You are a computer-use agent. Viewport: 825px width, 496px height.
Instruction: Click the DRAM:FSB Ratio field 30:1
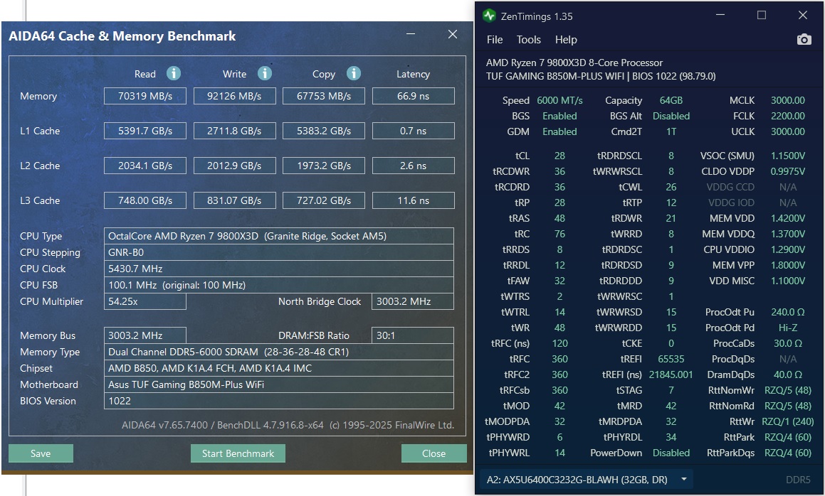[413, 335]
